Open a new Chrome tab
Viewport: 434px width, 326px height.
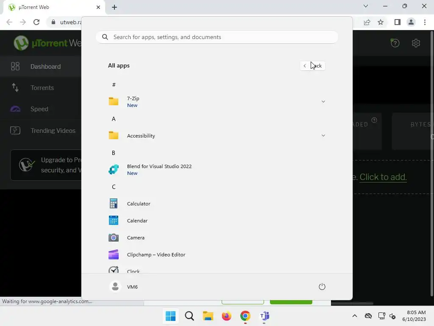114,7
